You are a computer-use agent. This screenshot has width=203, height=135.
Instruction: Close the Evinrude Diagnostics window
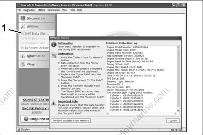point(184,5)
